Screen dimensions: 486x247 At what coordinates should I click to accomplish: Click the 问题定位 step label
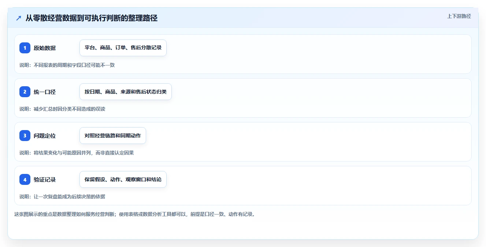(x=45, y=136)
